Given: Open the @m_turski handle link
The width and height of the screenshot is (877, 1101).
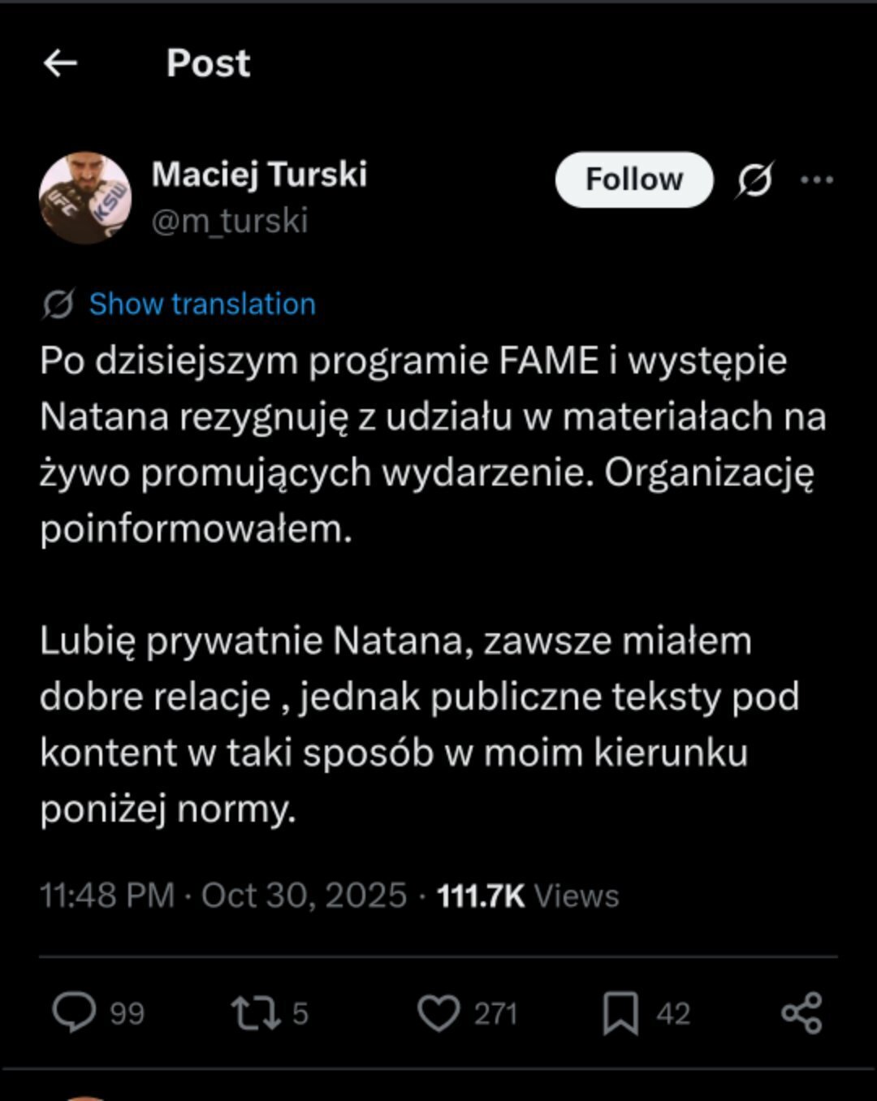Looking at the screenshot, I should coord(230,221).
